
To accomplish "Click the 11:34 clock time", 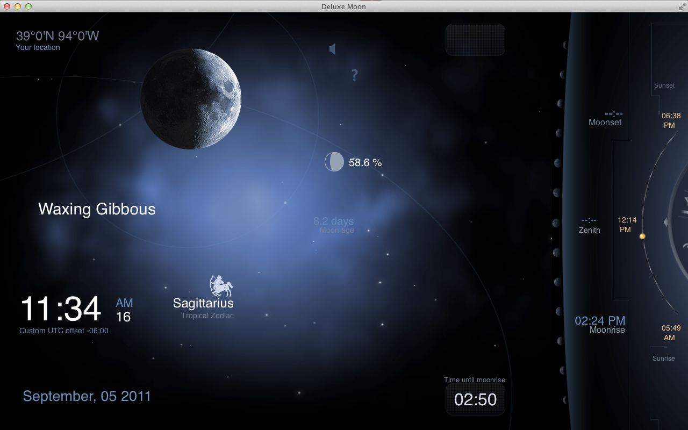I will pos(61,309).
